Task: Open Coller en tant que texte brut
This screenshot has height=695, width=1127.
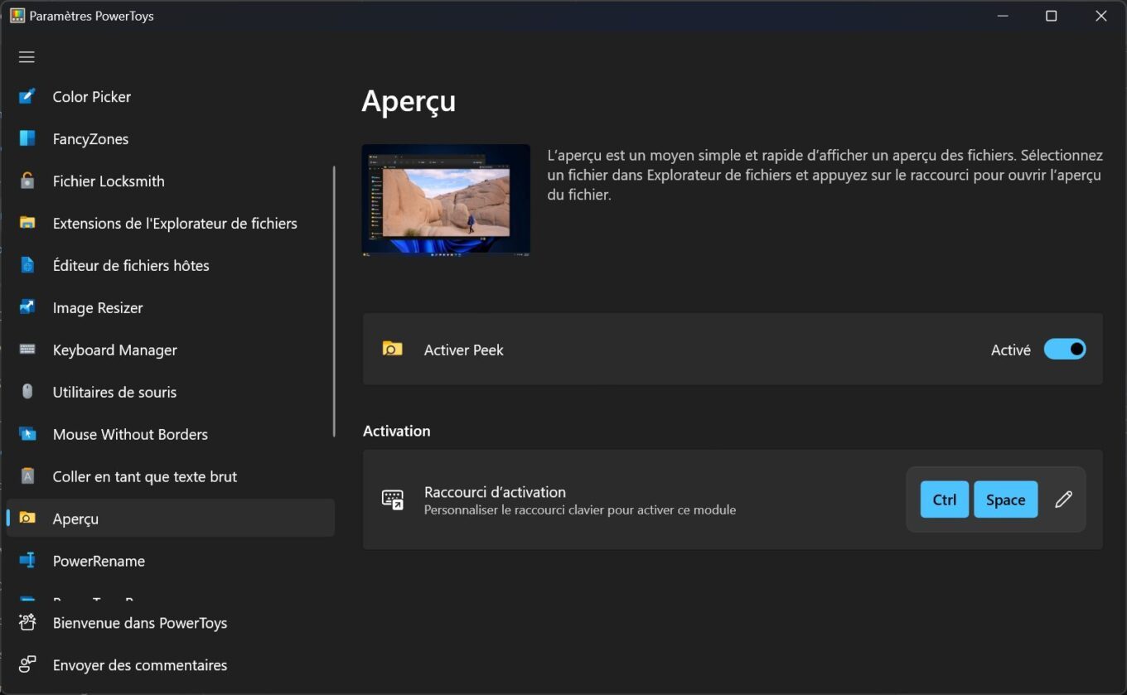Action: coord(171,477)
